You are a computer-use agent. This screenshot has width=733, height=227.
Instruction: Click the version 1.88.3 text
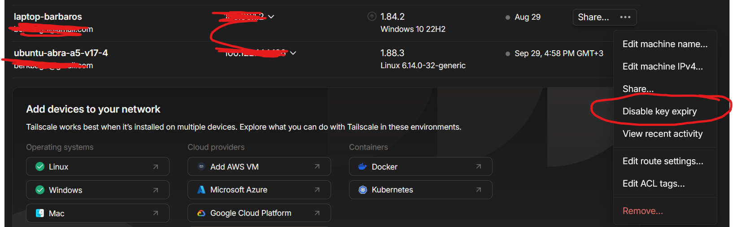point(393,53)
